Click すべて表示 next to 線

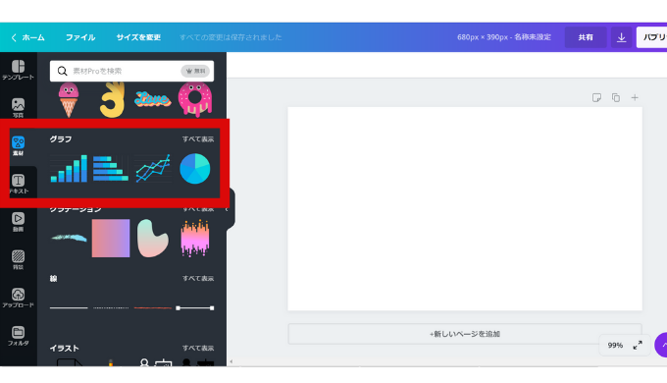coord(198,279)
